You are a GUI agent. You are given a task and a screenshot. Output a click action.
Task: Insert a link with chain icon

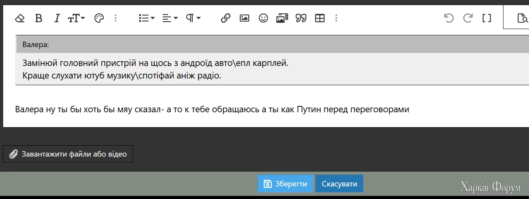(x=225, y=18)
